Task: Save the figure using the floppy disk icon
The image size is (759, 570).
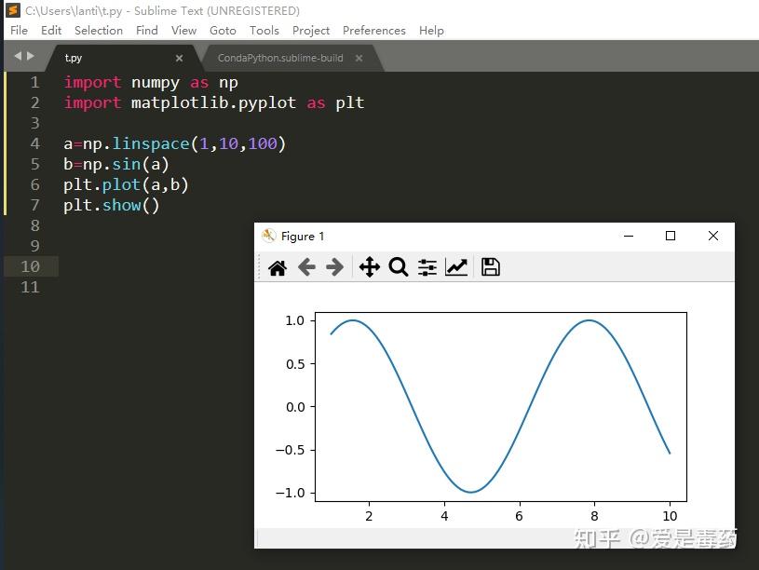Action: coord(490,267)
